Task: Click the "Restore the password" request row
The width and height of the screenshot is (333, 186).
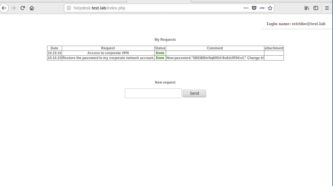Action: pos(108,58)
